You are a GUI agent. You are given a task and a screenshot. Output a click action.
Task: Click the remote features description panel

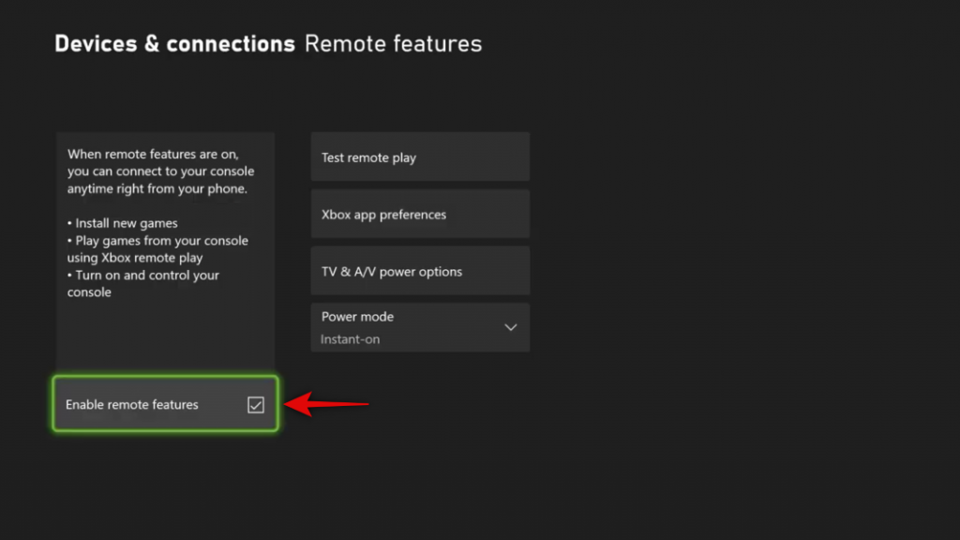(x=164, y=248)
